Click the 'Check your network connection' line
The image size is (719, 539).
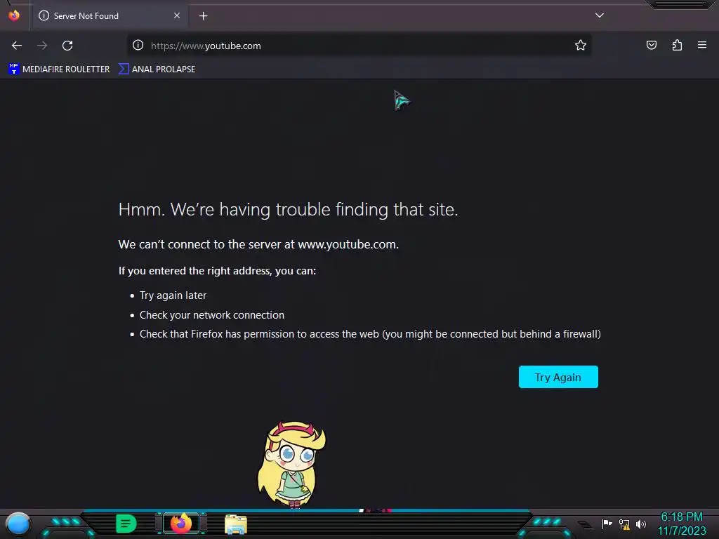tap(212, 315)
